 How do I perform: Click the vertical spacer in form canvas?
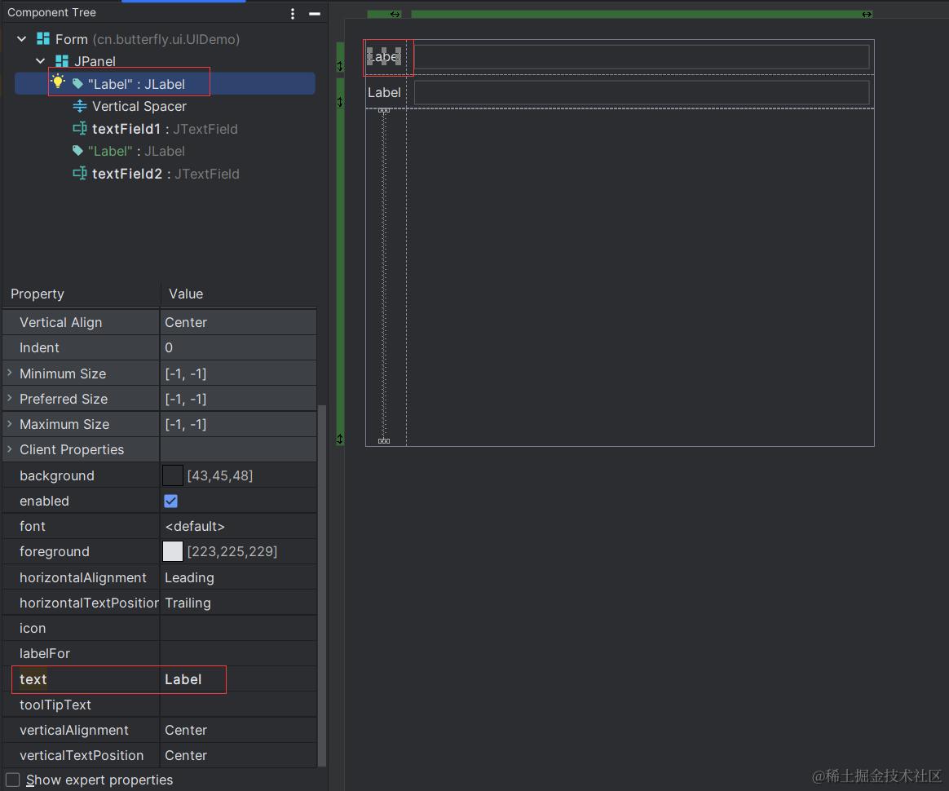coord(384,276)
